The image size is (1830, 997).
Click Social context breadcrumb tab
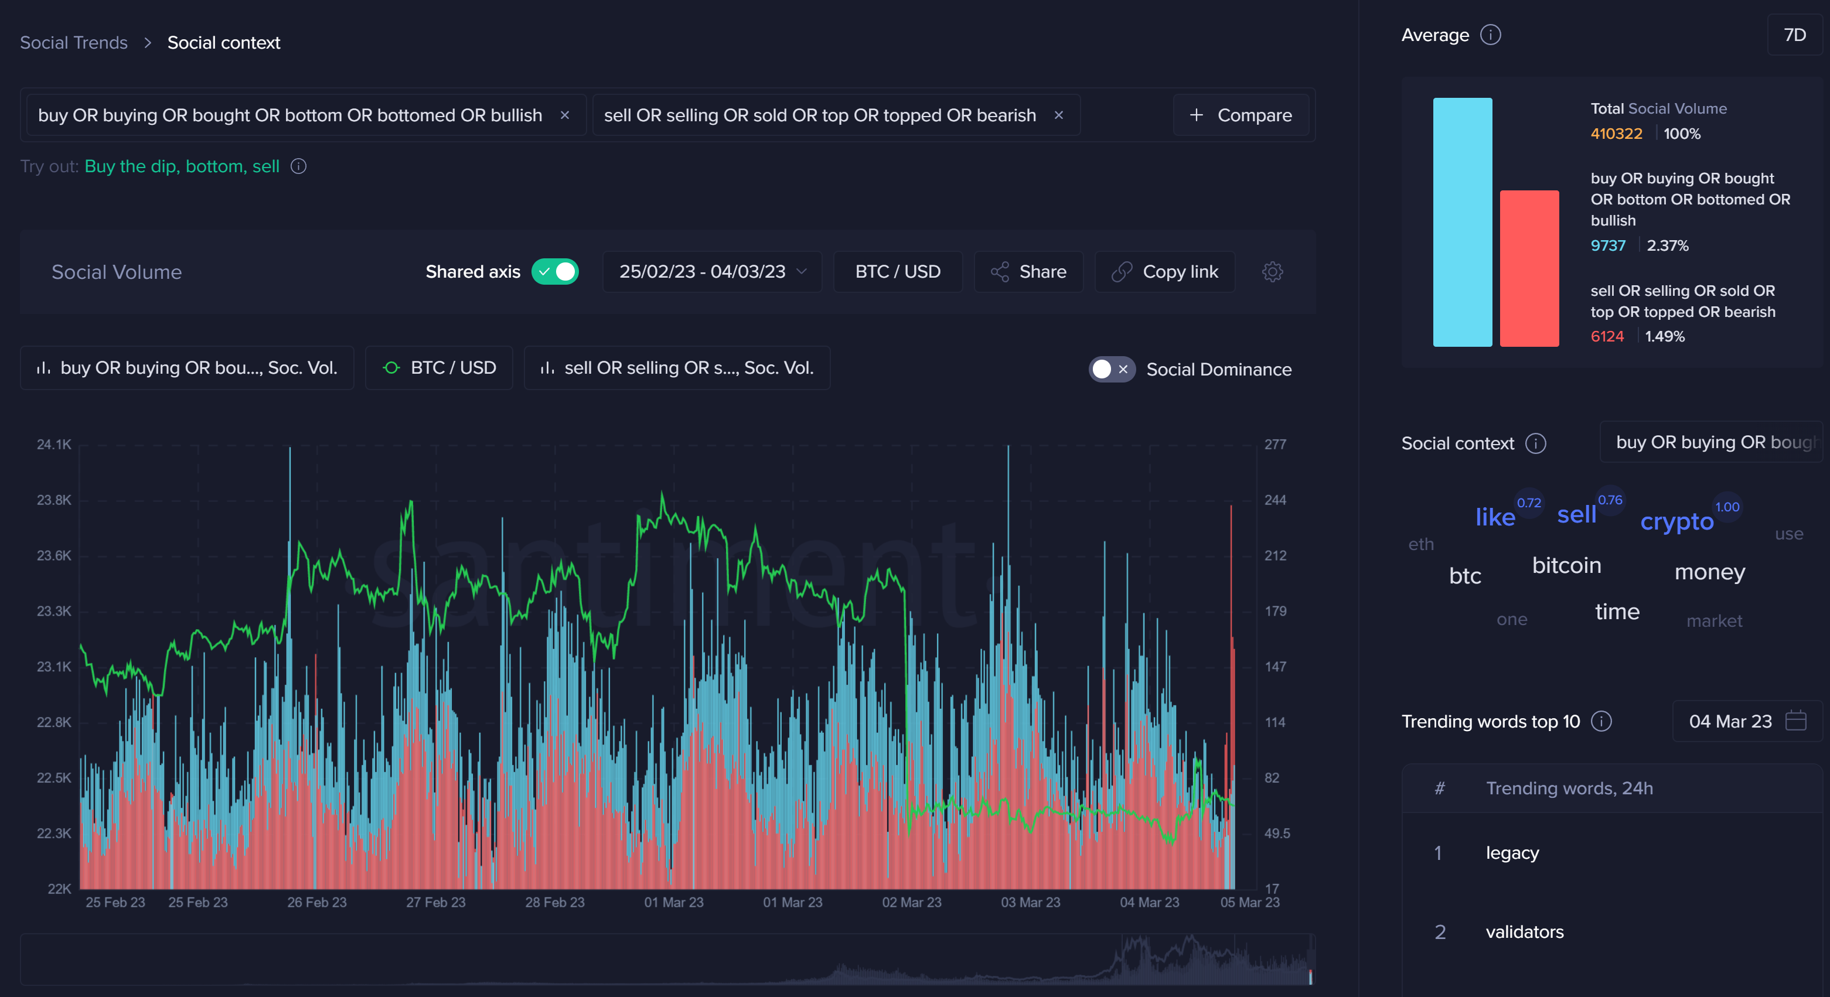pyautogui.click(x=223, y=42)
